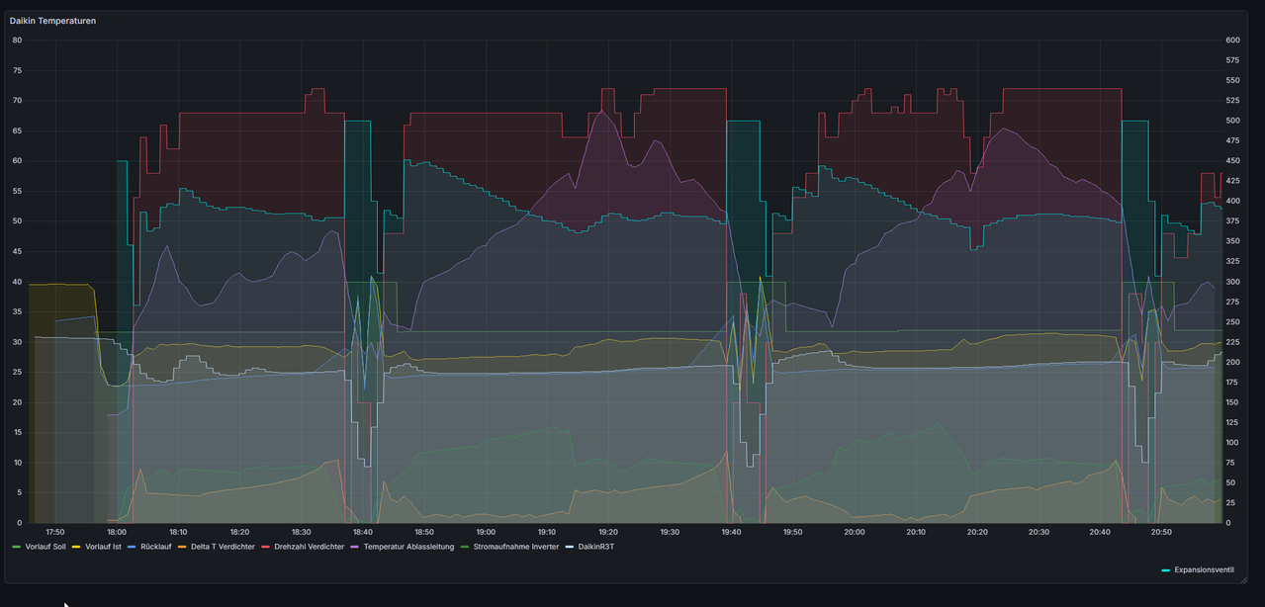The height and width of the screenshot is (607, 1265).
Task: Change the DaikinR3T color swatch
Action: tap(570, 547)
